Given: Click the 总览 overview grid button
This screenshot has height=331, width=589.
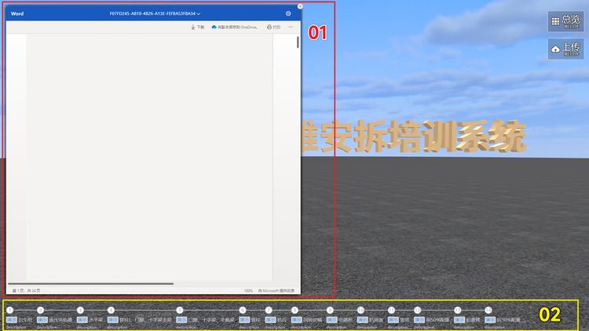Looking at the screenshot, I should 565,21.
